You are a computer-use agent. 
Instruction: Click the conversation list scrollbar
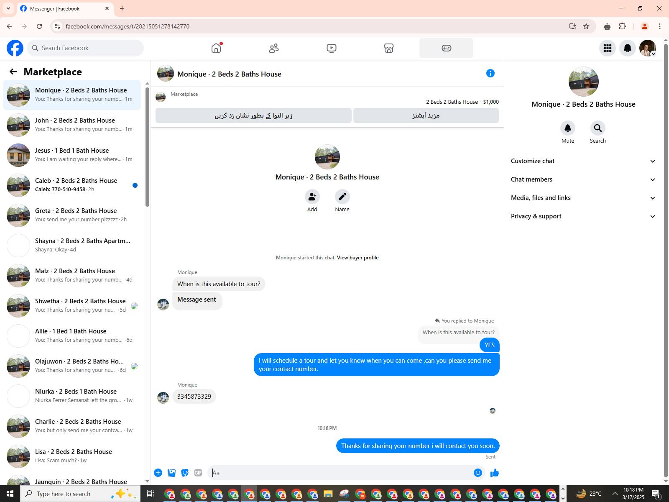pos(147,146)
